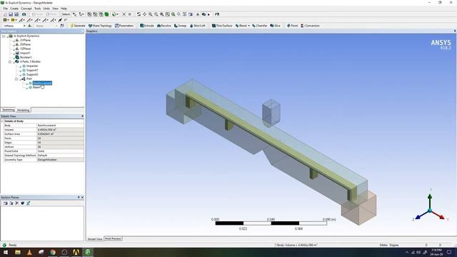Click the solid green body selection filter

click(106, 14)
